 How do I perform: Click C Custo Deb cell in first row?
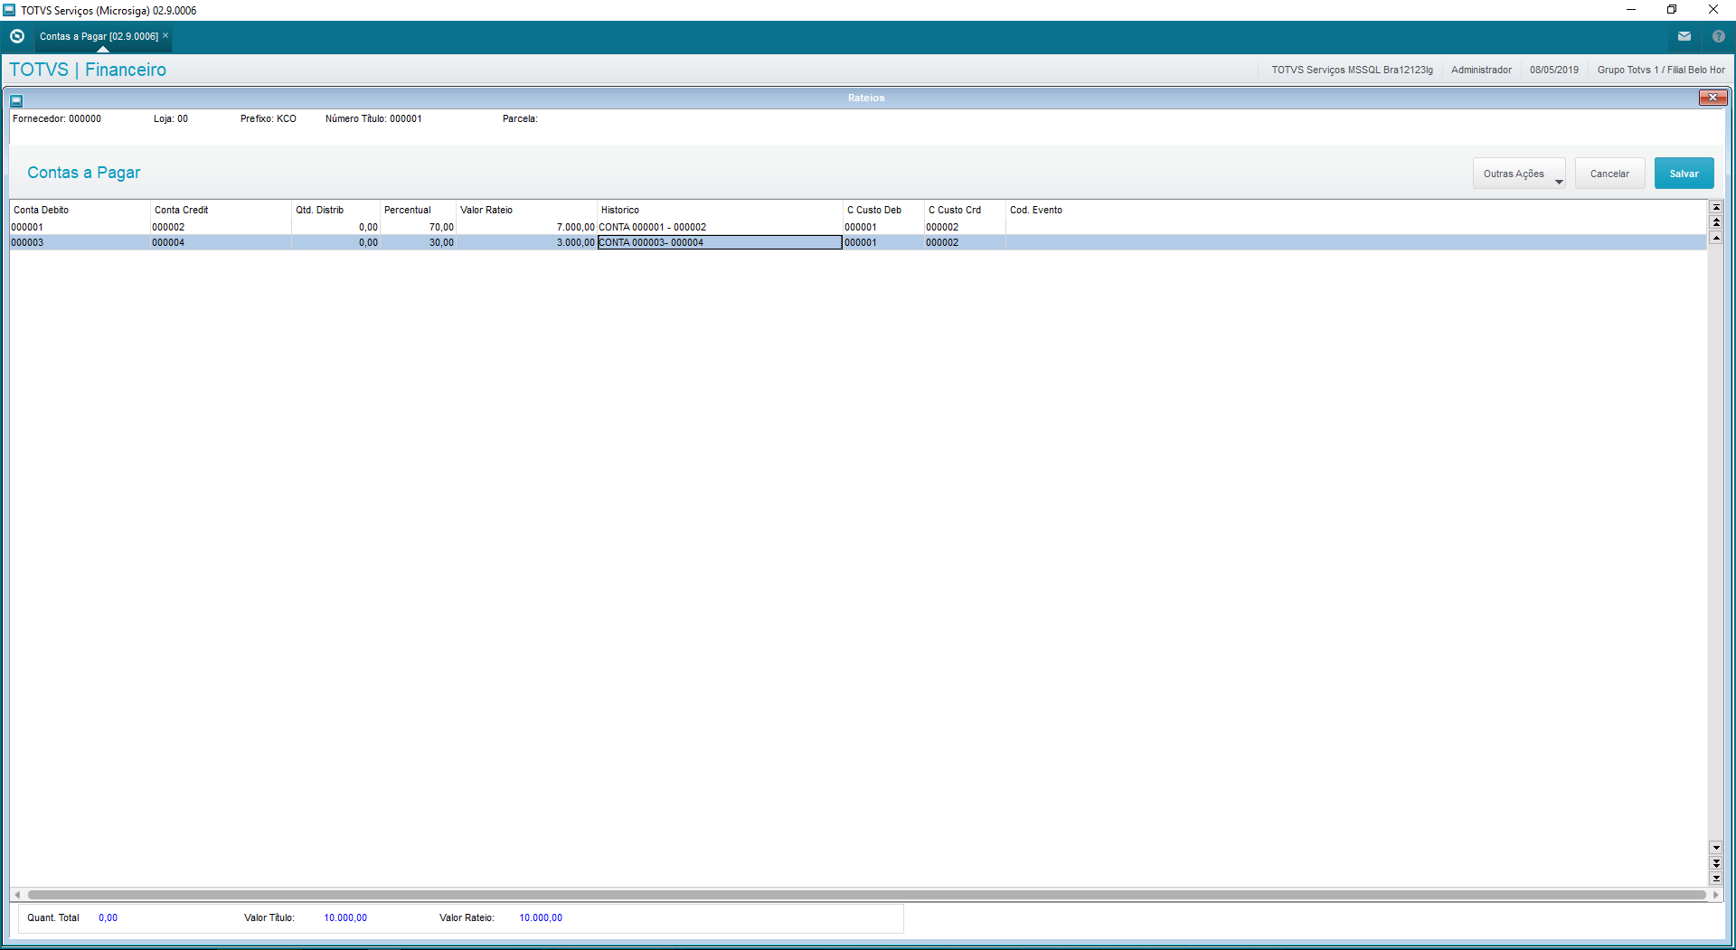click(x=883, y=227)
